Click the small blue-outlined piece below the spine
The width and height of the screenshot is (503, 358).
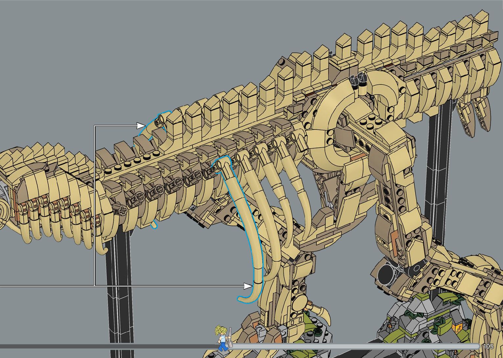(x=154, y=225)
